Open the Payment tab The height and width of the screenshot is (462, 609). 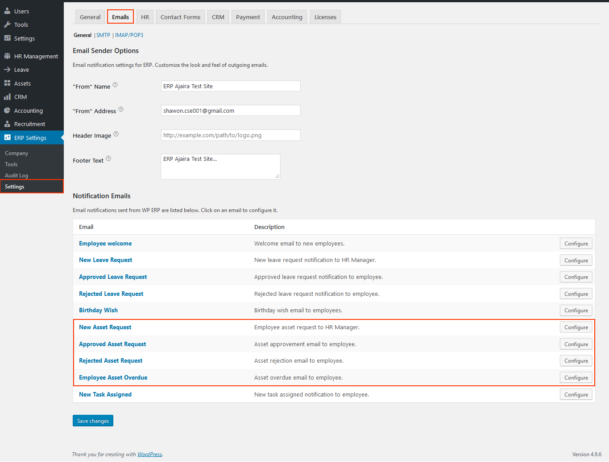(x=248, y=16)
